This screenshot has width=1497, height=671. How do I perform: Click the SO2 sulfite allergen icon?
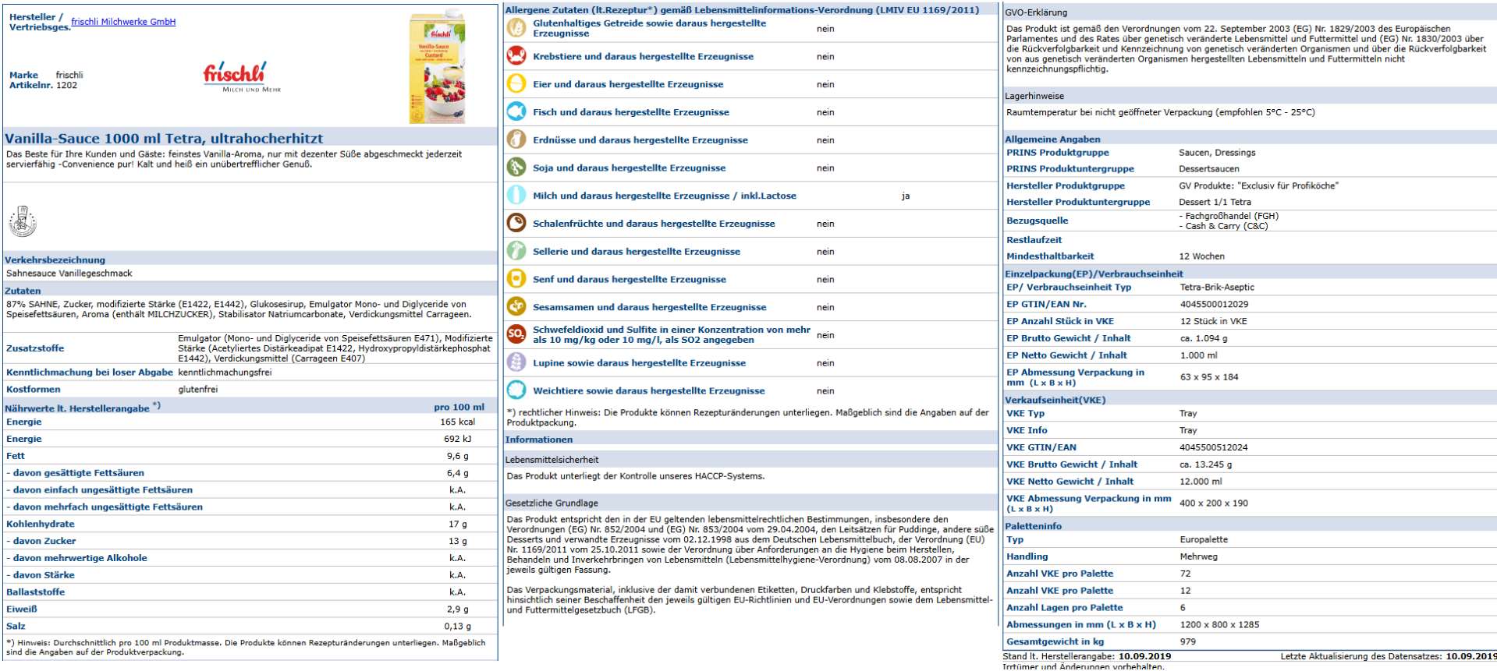tap(516, 334)
